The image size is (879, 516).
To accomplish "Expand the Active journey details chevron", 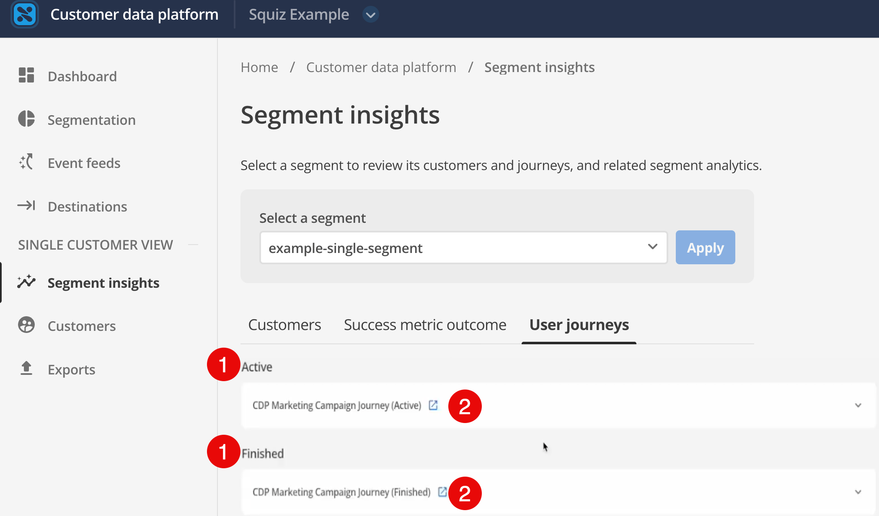I will (x=858, y=405).
